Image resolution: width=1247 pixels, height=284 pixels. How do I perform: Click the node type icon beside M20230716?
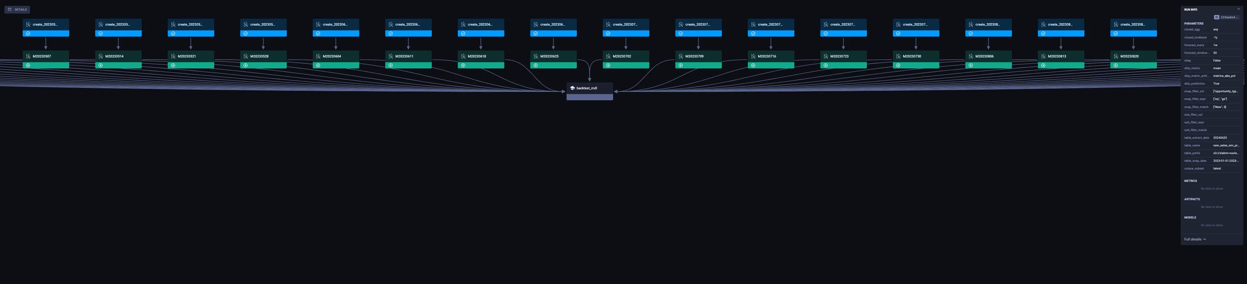coord(753,56)
